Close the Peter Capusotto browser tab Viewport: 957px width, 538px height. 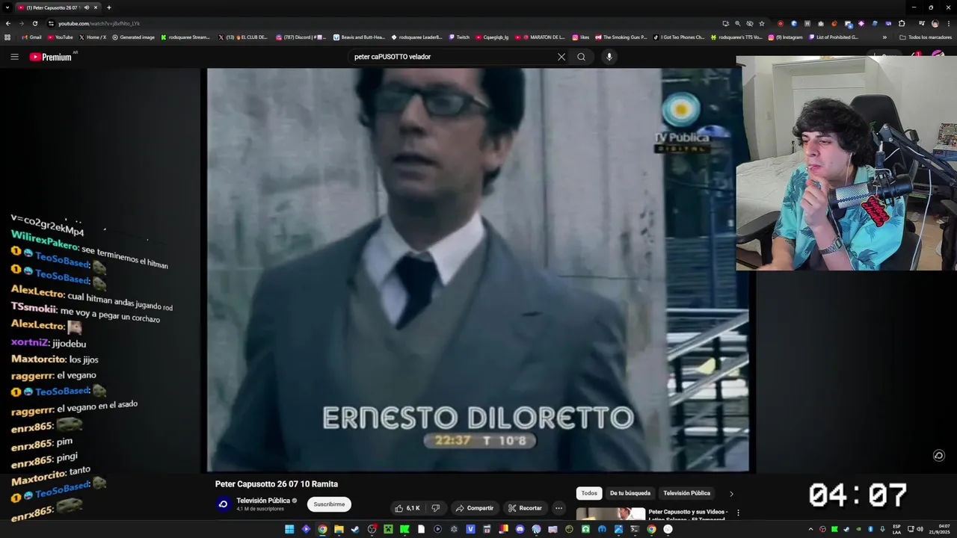(x=96, y=7)
